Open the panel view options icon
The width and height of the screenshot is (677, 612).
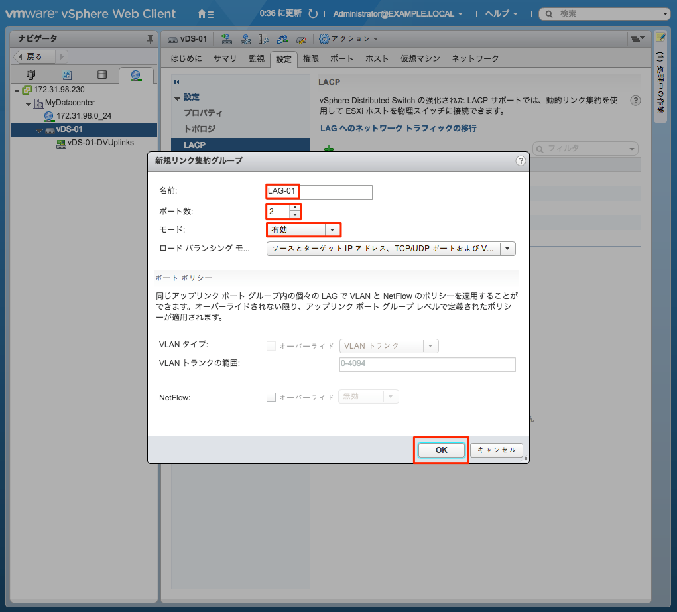coord(637,39)
